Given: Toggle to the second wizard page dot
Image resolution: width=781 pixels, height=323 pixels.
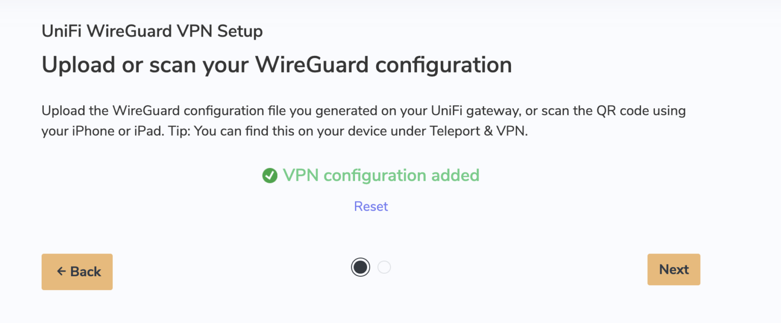Looking at the screenshot, I should (384, 267).
